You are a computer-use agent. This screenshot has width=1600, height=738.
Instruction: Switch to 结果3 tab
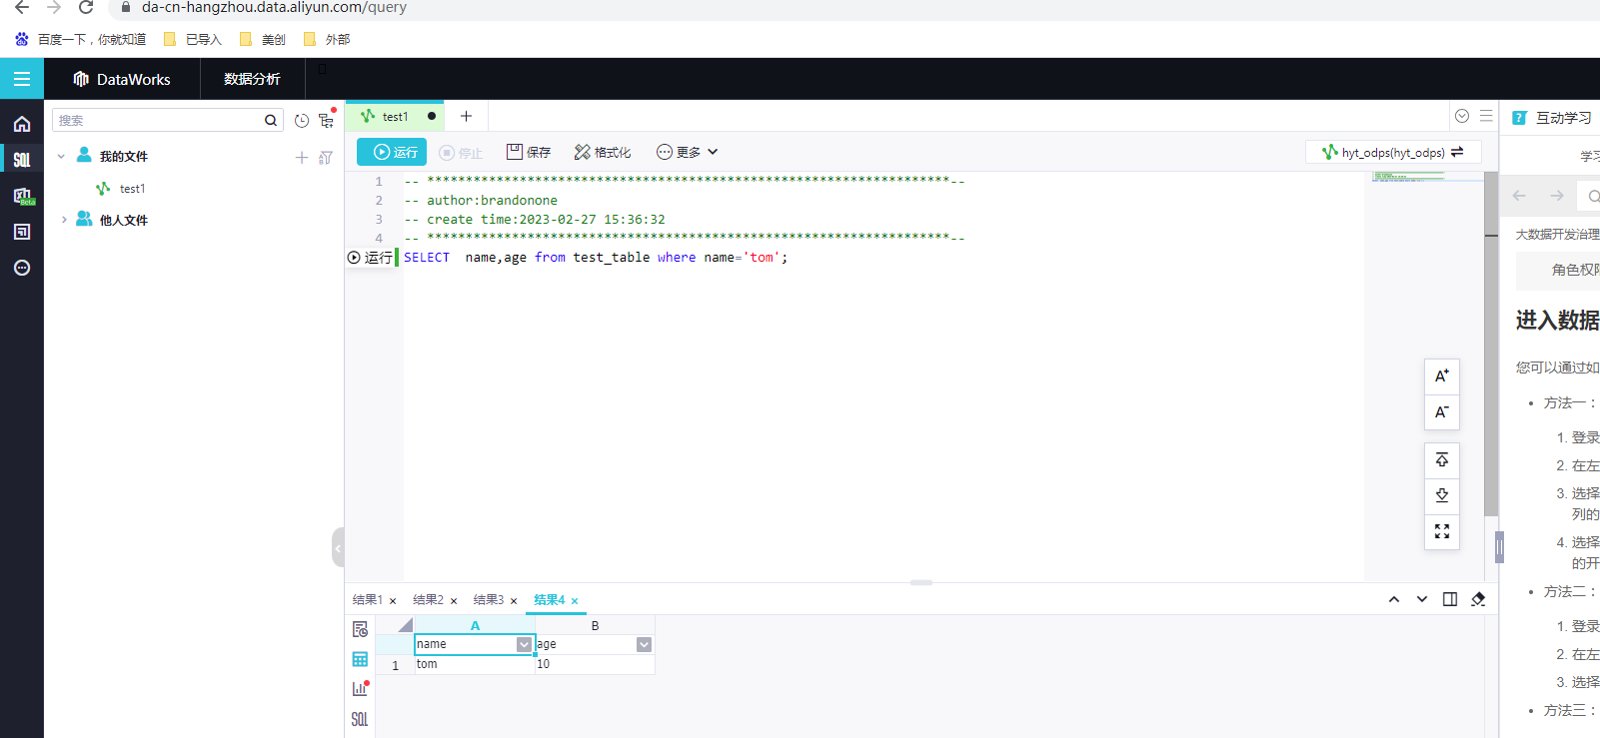488,600
